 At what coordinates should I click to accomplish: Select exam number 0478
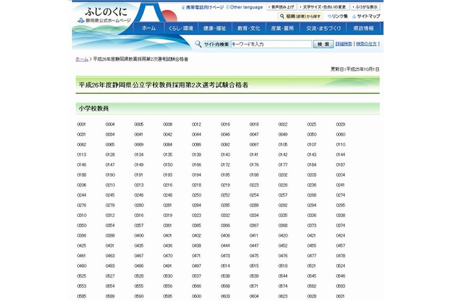[x=340, y=256]
